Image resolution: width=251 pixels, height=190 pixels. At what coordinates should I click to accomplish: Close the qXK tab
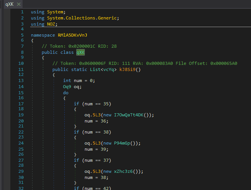point(18,4)
